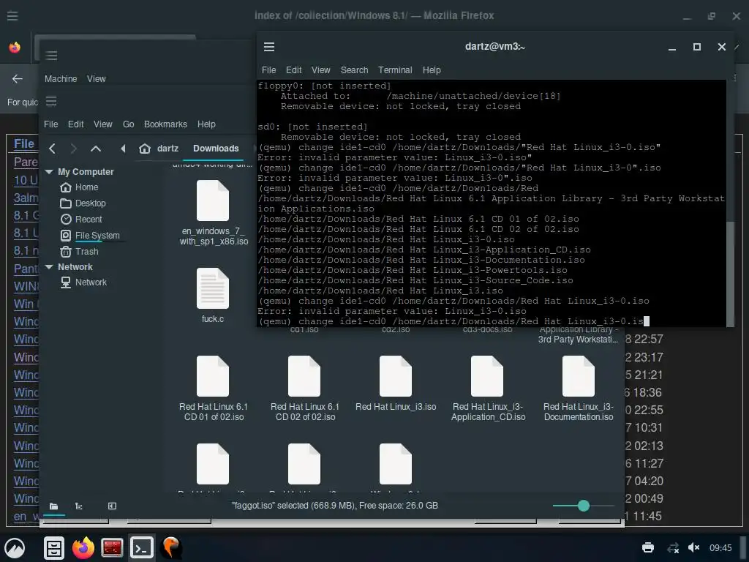The height and width of the screenshot is (562, 749).
Task: Unmute sound via volume tray icon
Action: point(693,547)
